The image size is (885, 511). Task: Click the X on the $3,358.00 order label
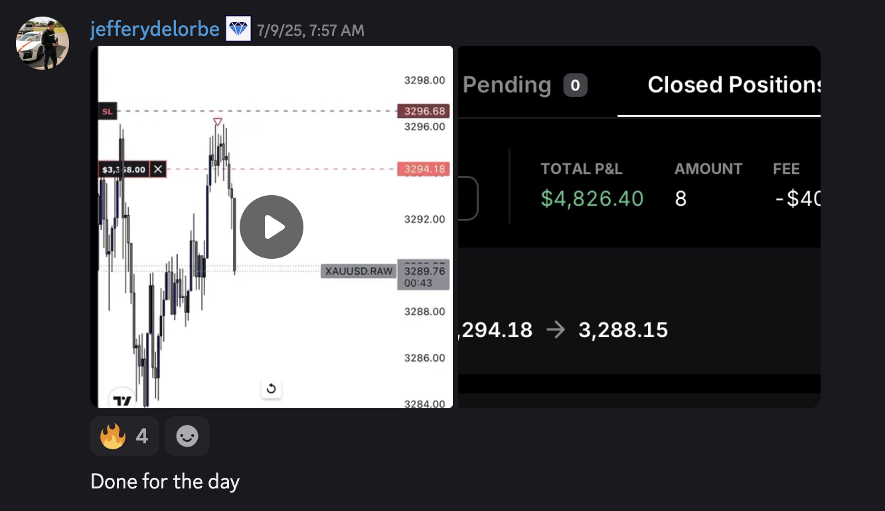click(158, 169)
